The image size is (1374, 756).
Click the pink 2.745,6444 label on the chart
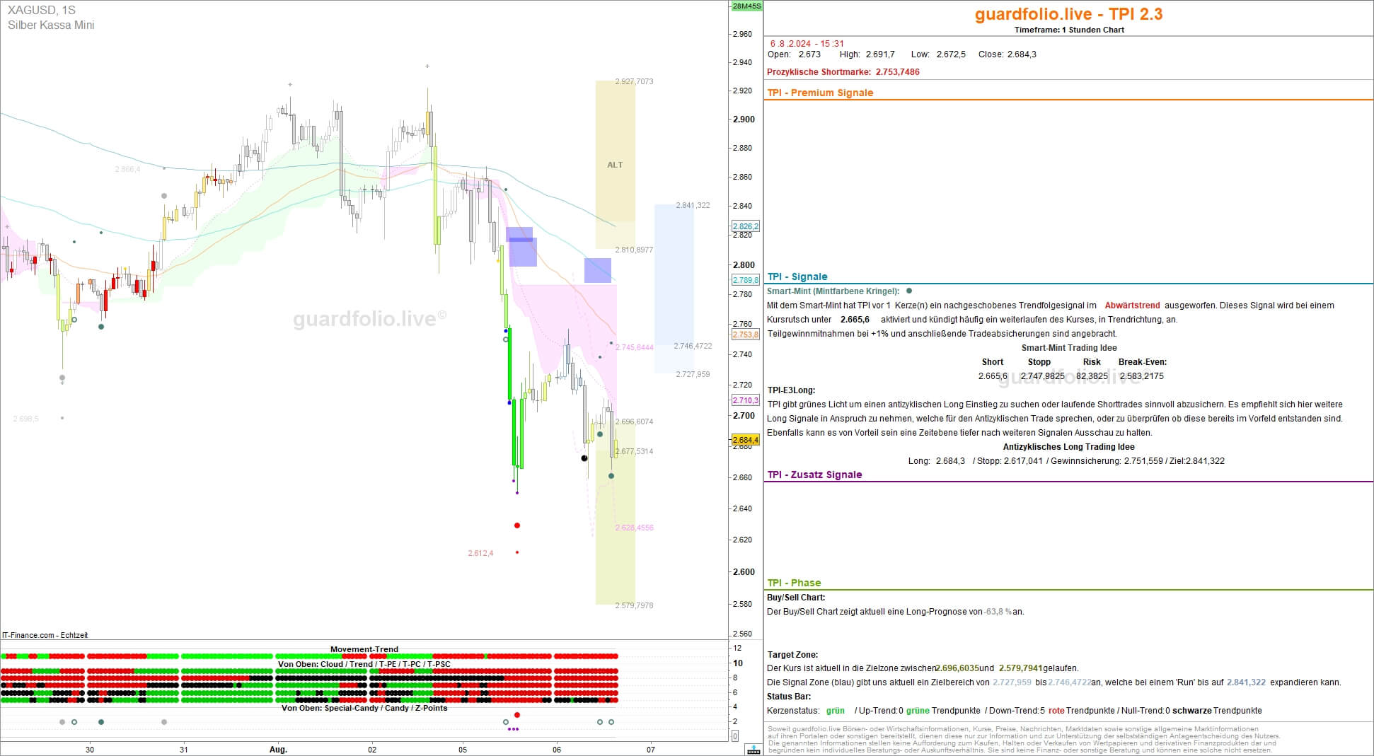click(634, 347)
